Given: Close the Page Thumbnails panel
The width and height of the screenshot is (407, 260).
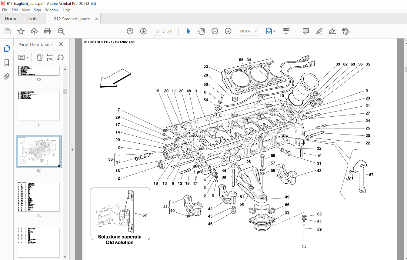Looking at the screenshot, I should point(61,45).
